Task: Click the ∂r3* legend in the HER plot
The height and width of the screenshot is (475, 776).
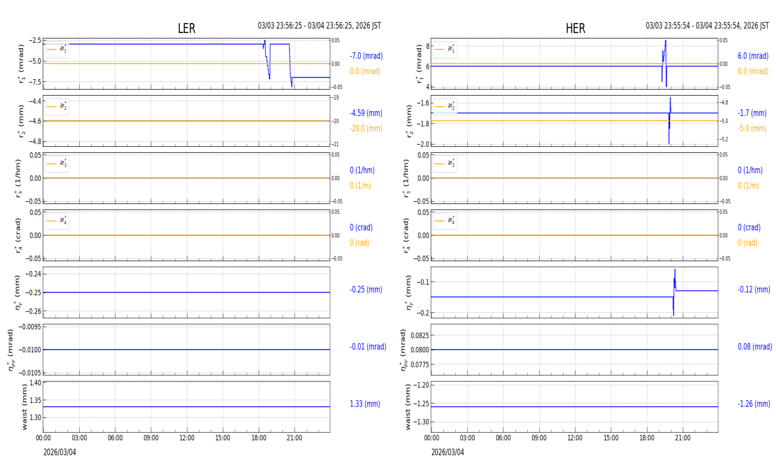Action: click(445, 163)
